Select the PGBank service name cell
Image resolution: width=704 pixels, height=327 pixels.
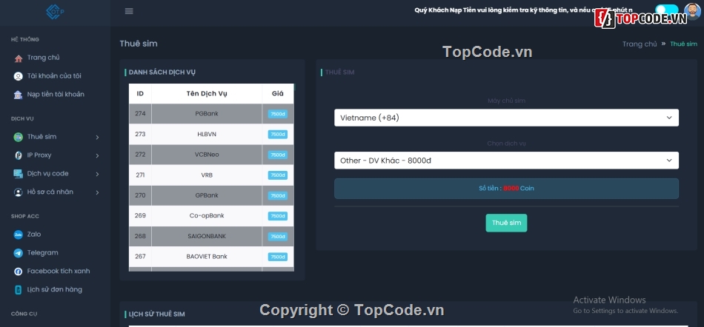pos(207,114)
